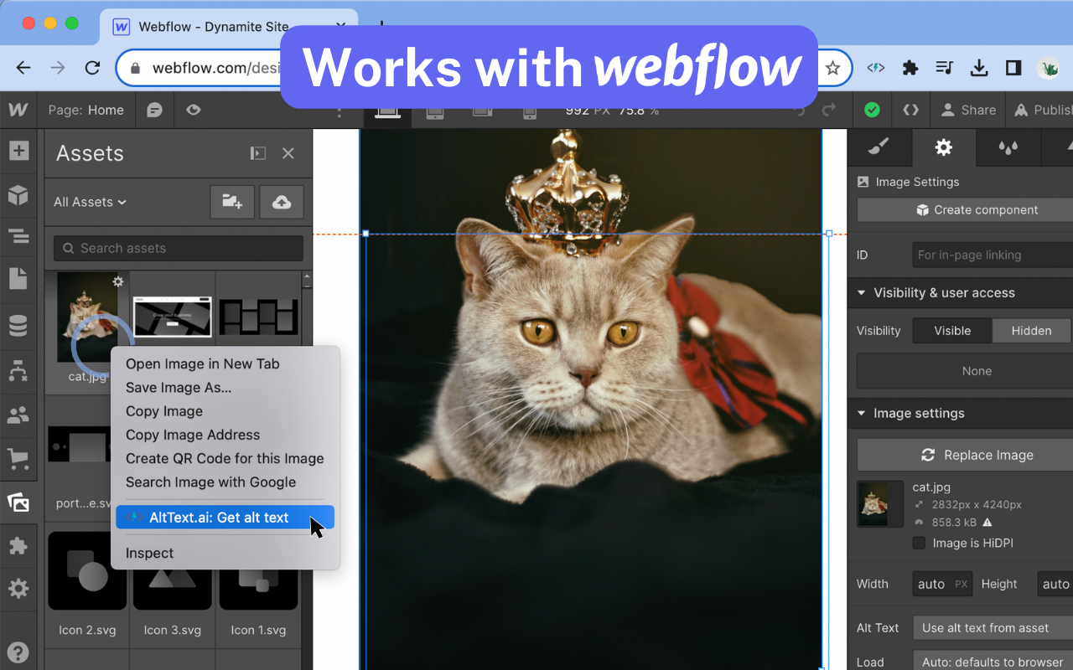Reload the page with the refresh icon
This screenshot has height=670, width=1073.
pyautogui.click(x=92, y=68)
